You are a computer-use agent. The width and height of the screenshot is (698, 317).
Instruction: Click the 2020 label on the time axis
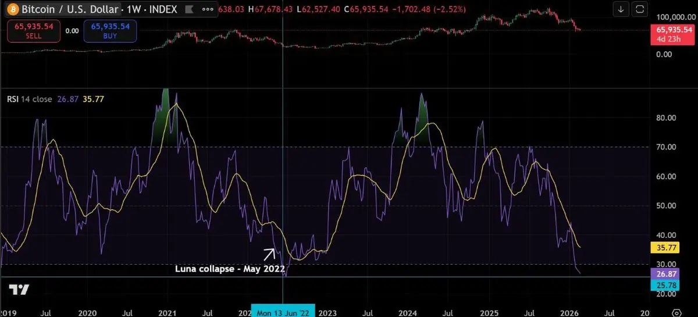click(86, 312)
